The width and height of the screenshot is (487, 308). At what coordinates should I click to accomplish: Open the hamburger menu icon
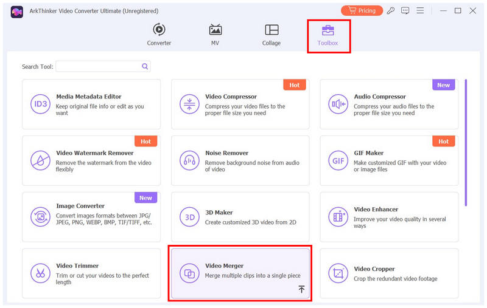(420, 10)
